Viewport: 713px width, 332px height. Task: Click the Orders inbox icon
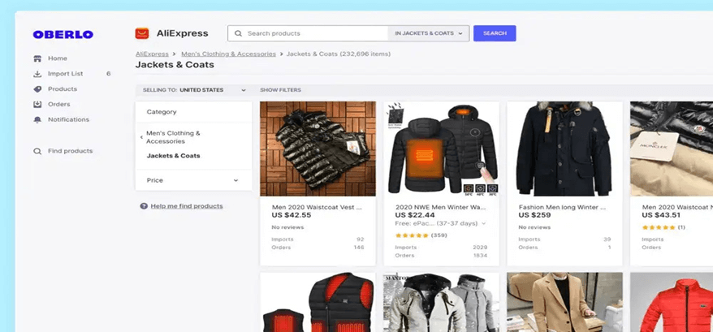click(37, 105)
